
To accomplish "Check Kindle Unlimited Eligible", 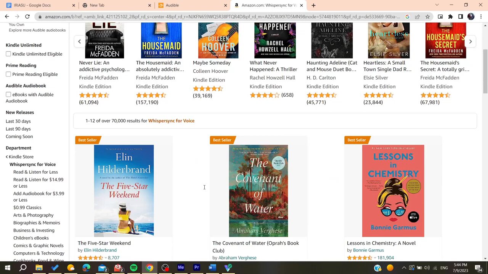I will (x=8, y=54).
